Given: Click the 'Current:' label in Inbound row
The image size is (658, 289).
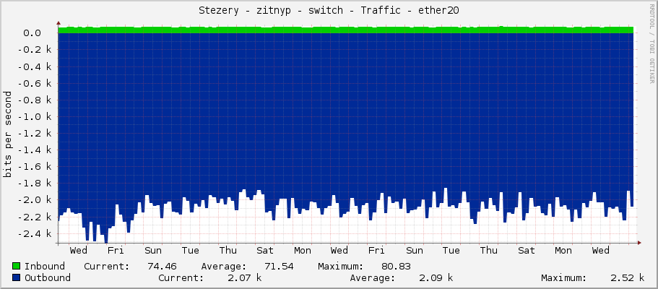Looking at the screenshot, I should point(107,267).
